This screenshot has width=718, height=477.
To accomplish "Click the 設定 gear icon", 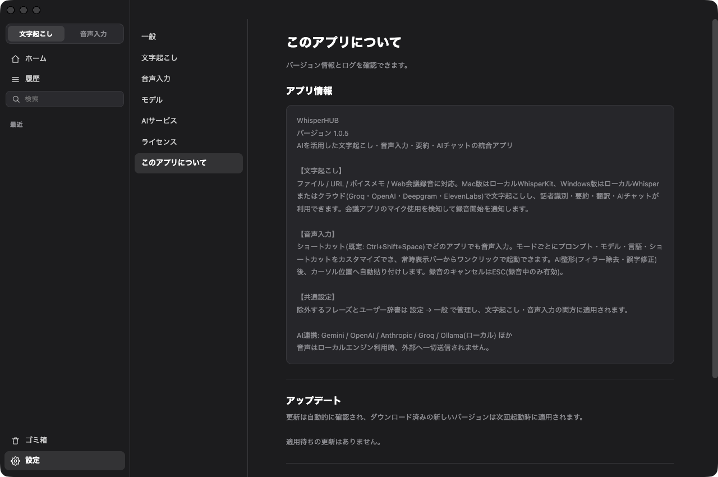I will pyautogui.click(x=15, y=461).
